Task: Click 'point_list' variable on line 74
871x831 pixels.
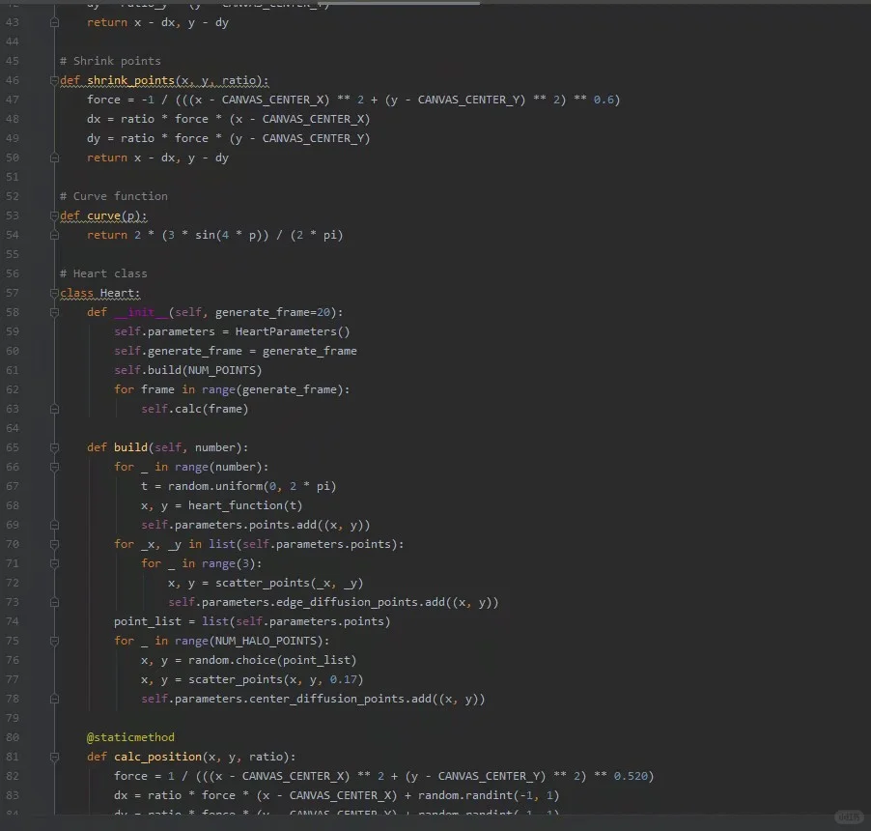Action: [147, 621]
